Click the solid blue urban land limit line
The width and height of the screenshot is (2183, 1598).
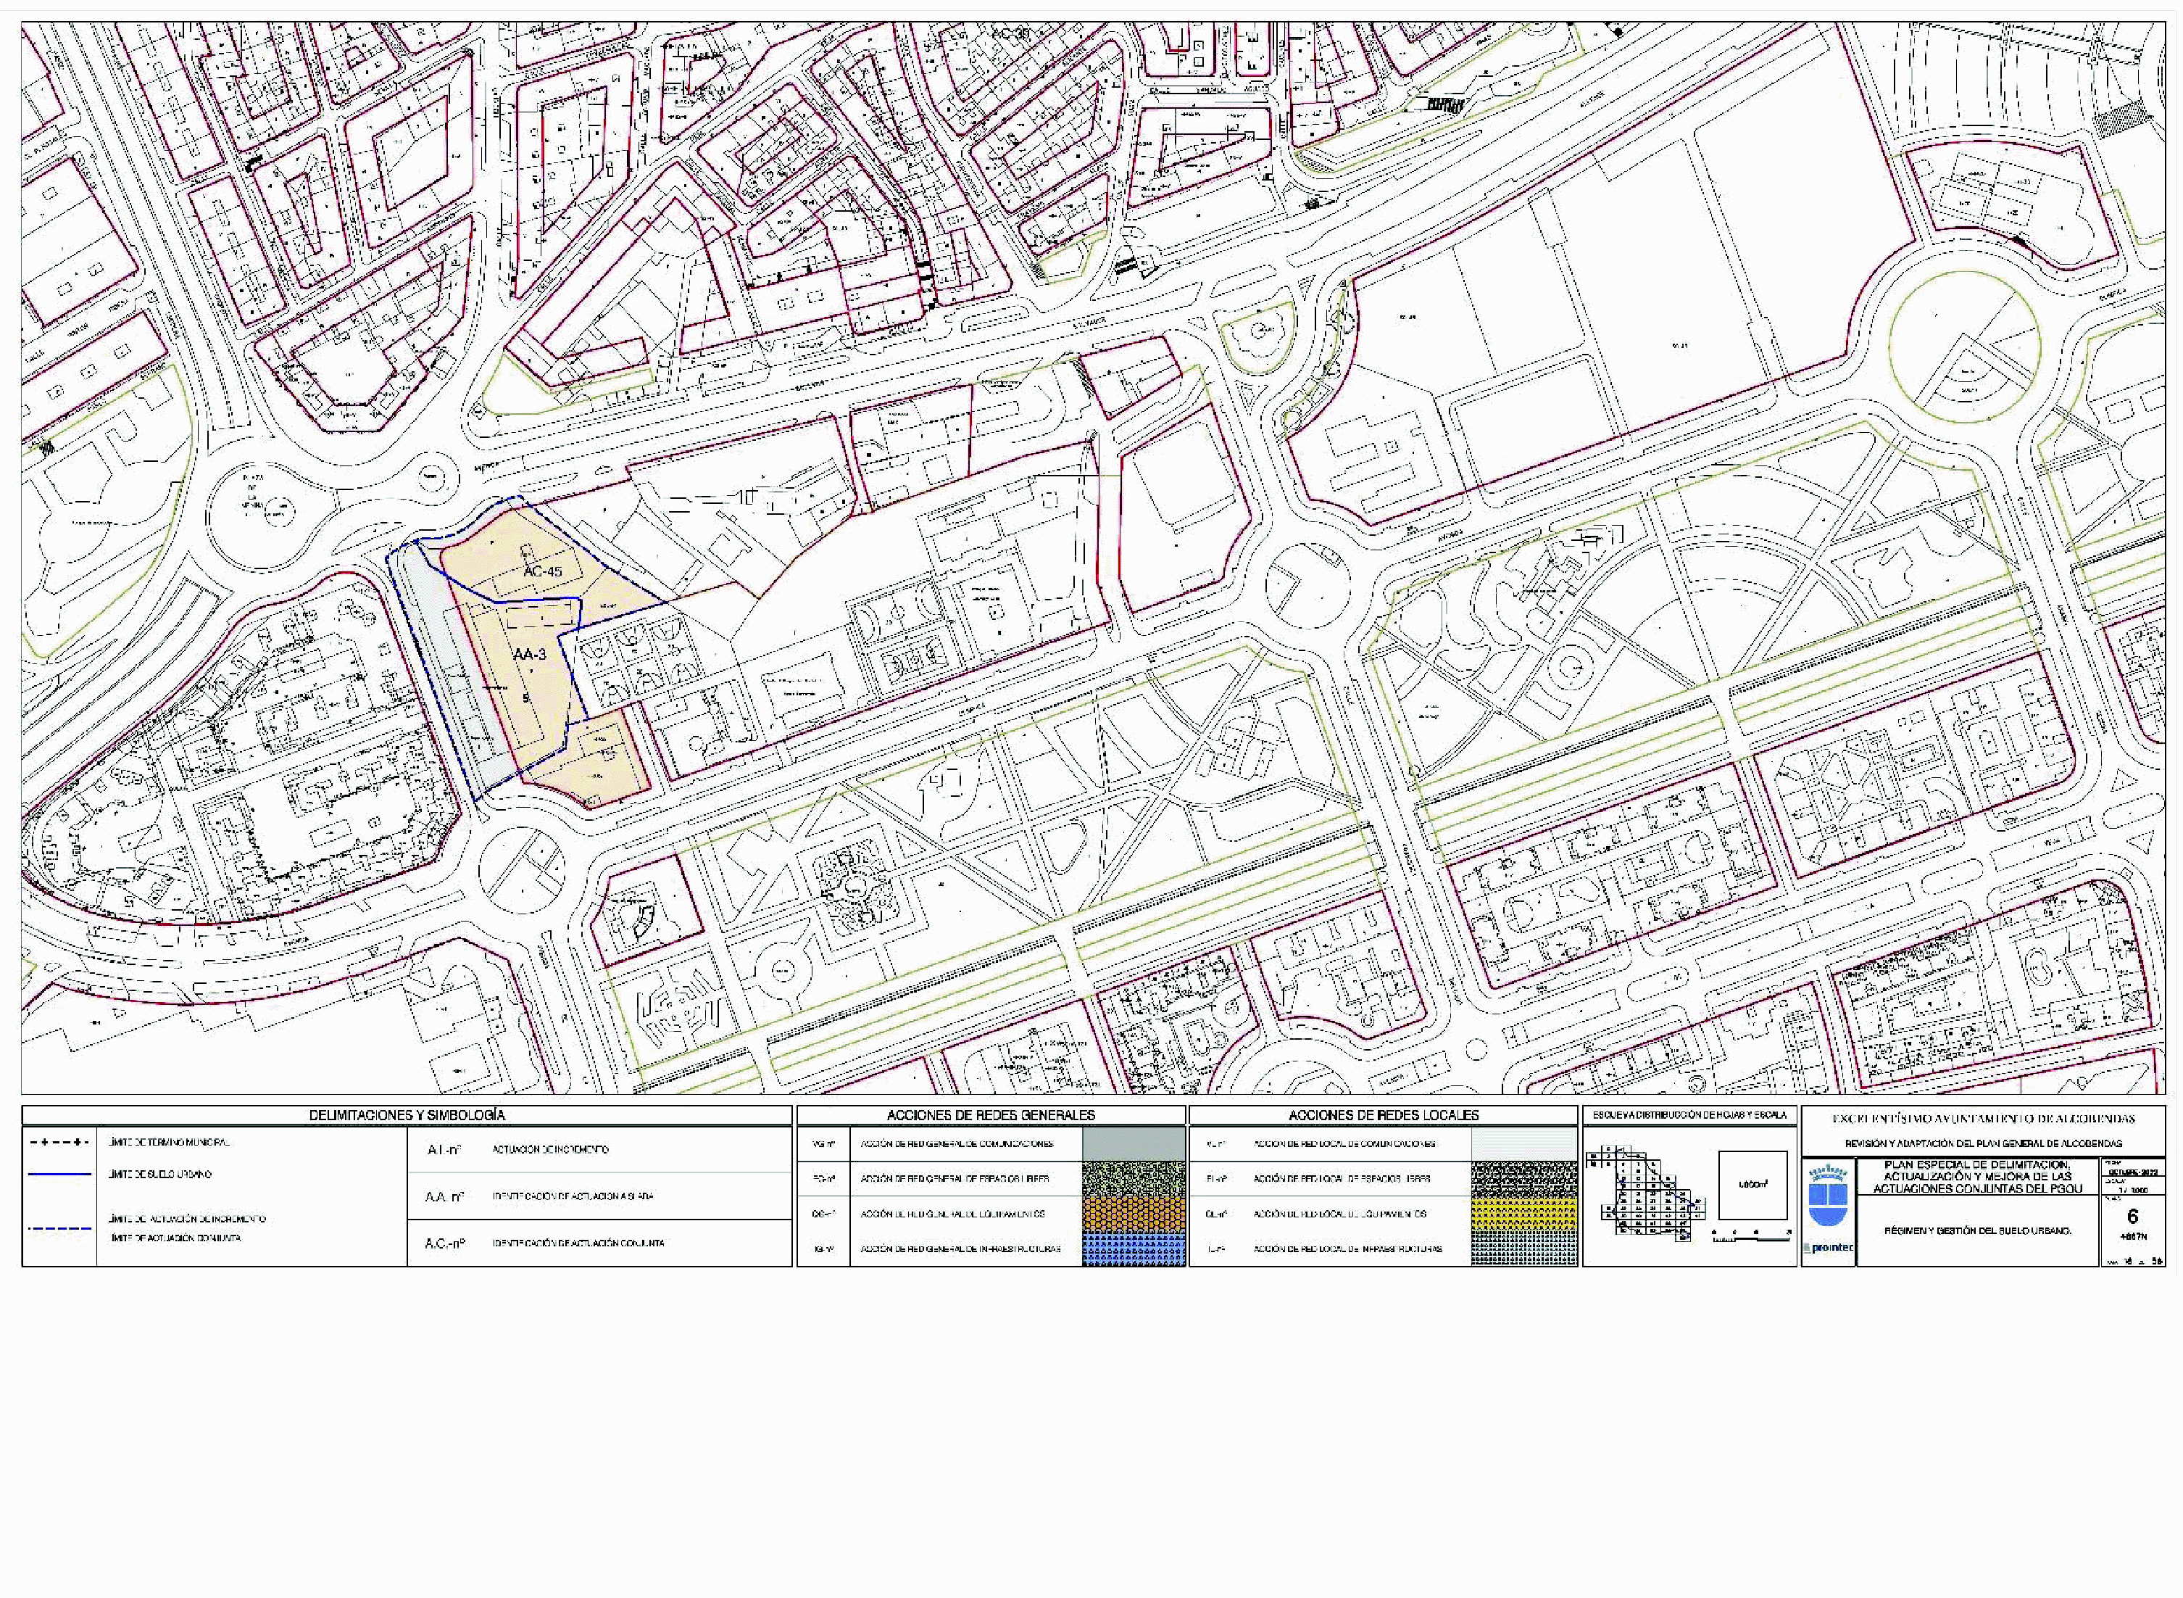pyautogui.click(x=60, y=1175)
